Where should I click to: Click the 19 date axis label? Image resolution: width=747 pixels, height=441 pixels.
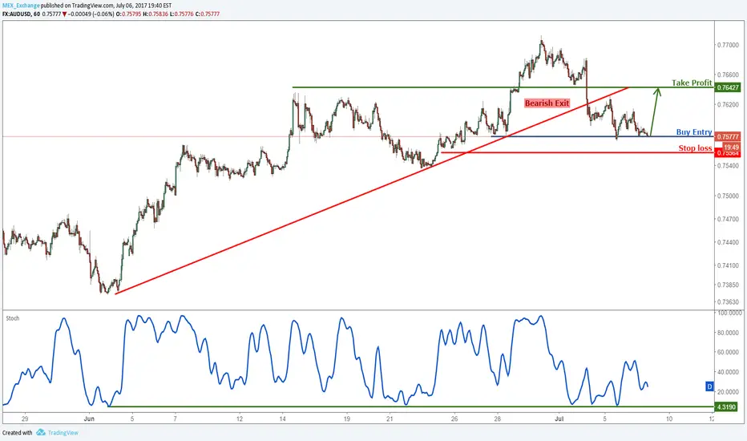pyautogui.click(x=347, y=419)
